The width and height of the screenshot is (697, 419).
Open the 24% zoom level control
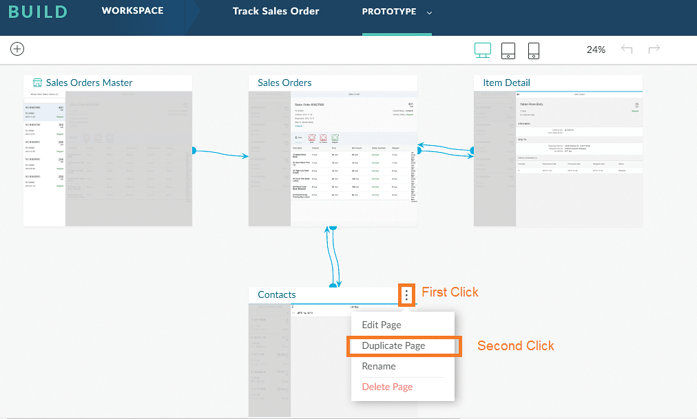click(596, 50)
